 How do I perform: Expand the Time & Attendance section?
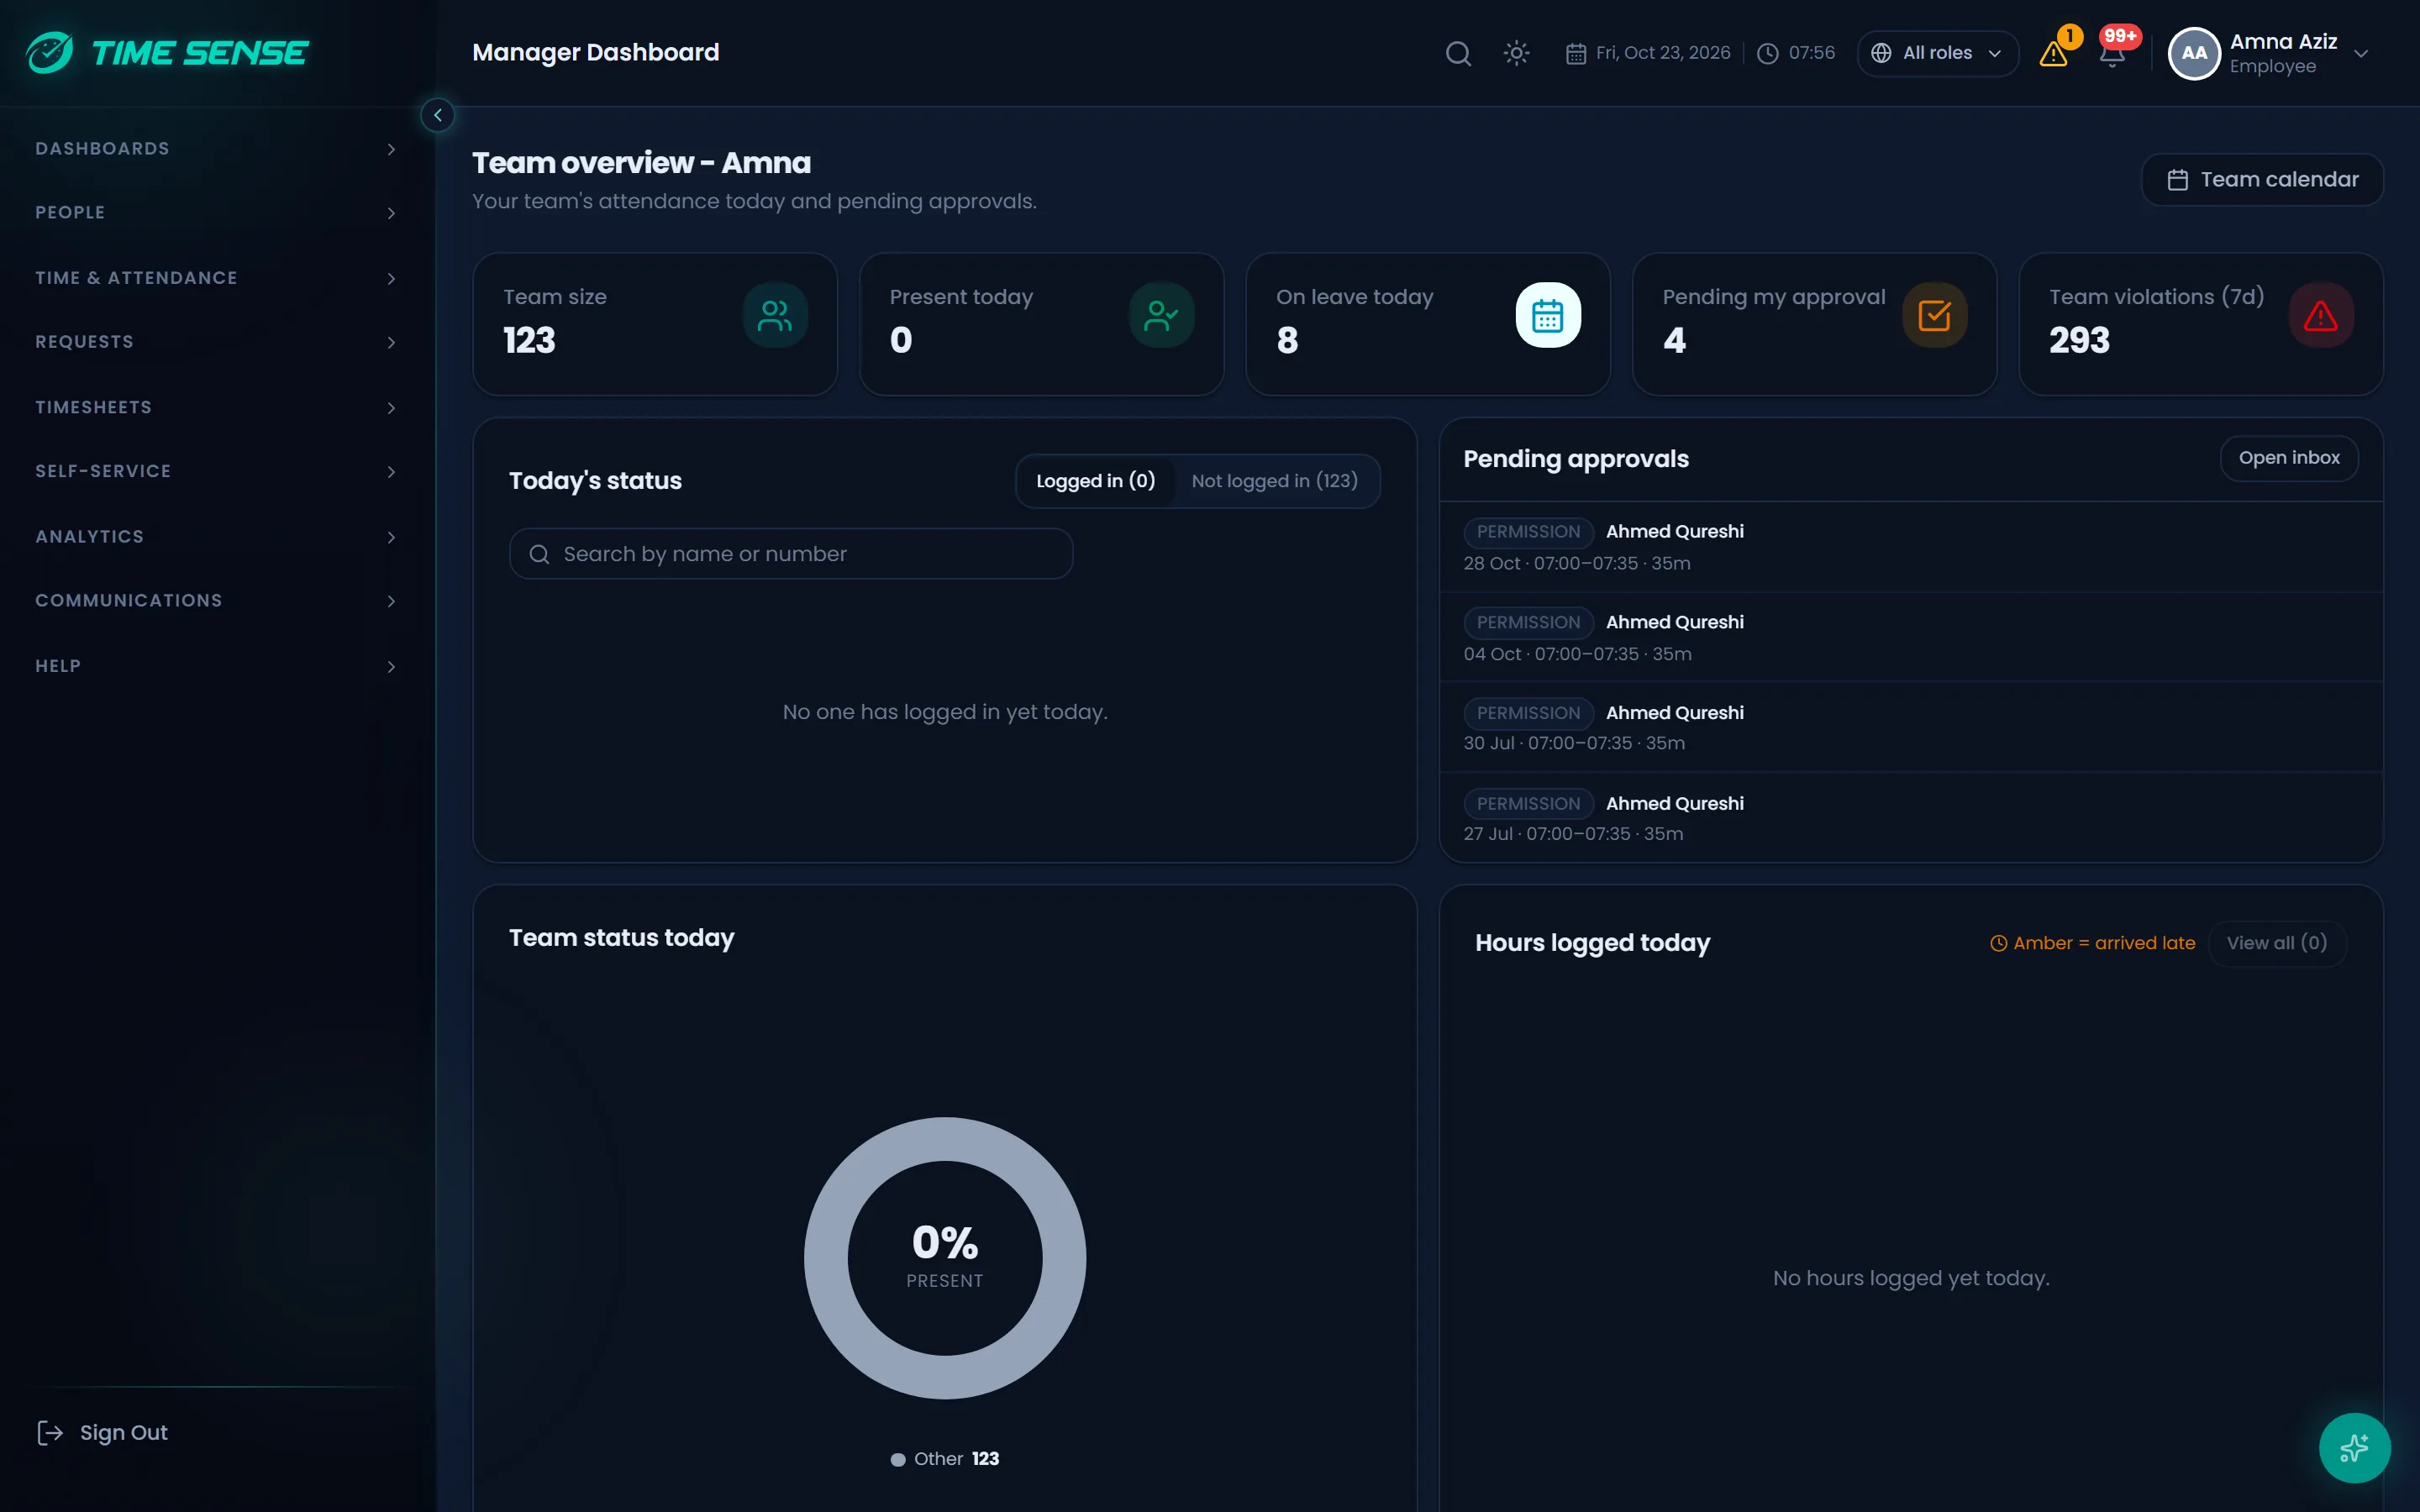[x=216, y=278]
